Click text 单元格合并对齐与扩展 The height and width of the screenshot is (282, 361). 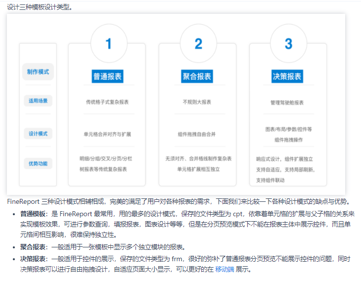107,134
